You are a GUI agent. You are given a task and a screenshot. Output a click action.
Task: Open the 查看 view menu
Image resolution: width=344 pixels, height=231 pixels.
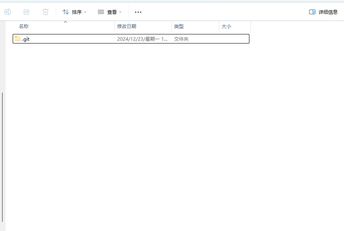tap(111, 12)
